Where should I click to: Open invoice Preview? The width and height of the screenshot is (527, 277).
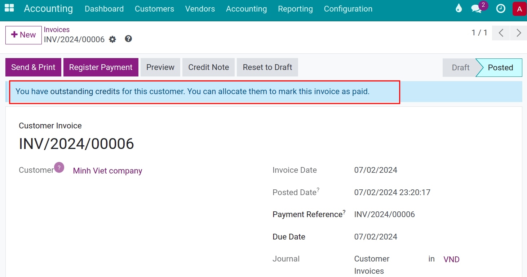click(160, 67)
